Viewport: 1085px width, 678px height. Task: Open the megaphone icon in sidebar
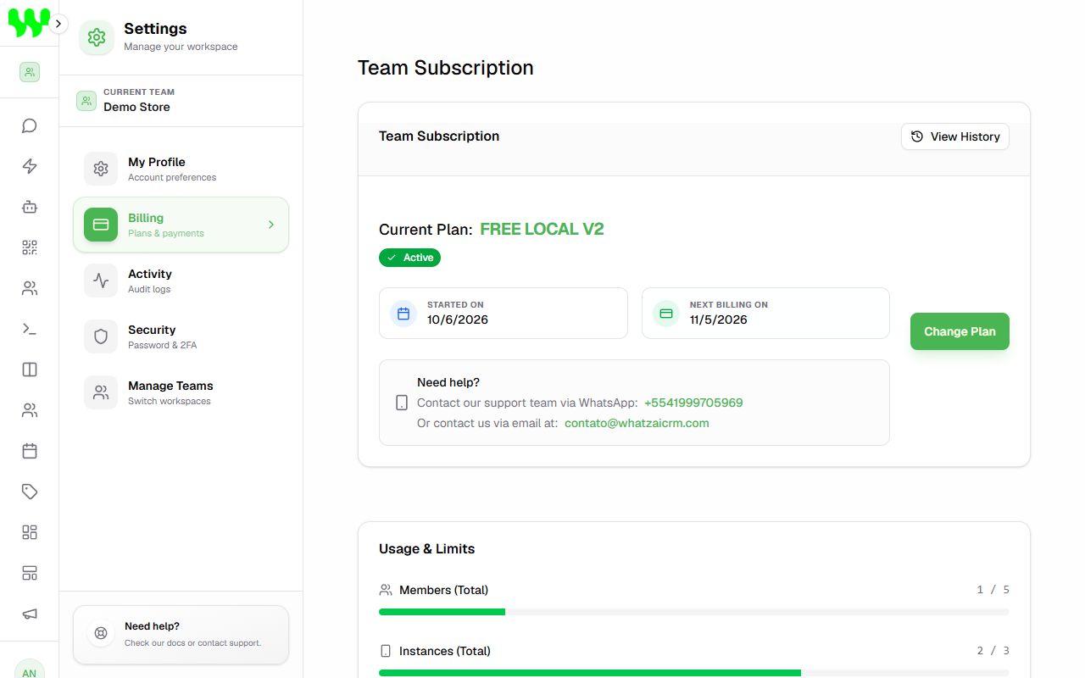[x=30, y=614]
